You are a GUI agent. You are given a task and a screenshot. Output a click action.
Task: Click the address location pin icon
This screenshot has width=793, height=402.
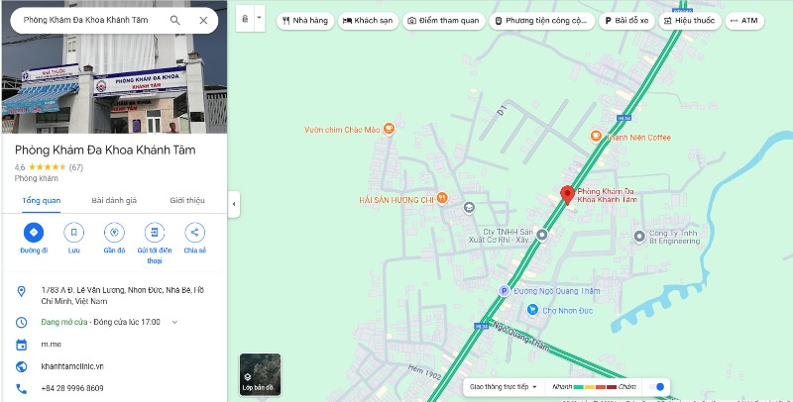tap(21, 291)
